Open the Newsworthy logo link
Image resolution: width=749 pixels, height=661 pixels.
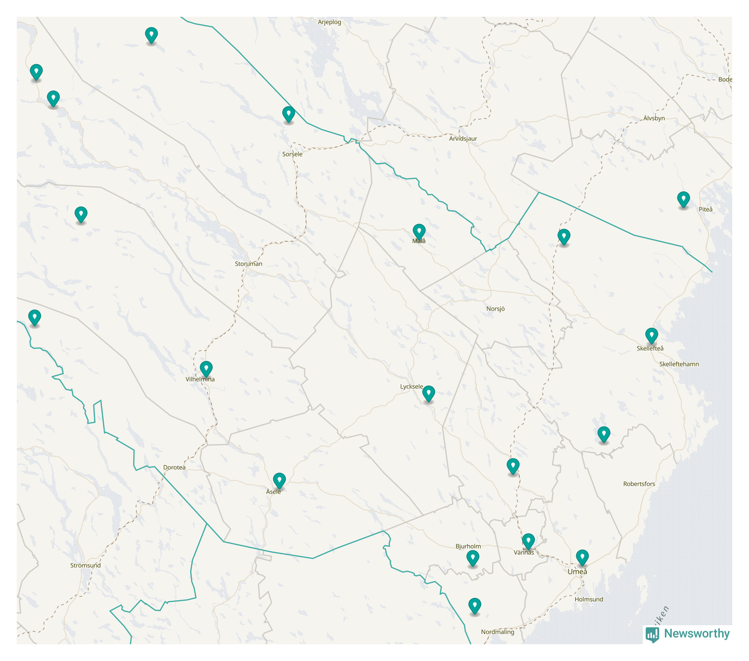coord(696,634)
